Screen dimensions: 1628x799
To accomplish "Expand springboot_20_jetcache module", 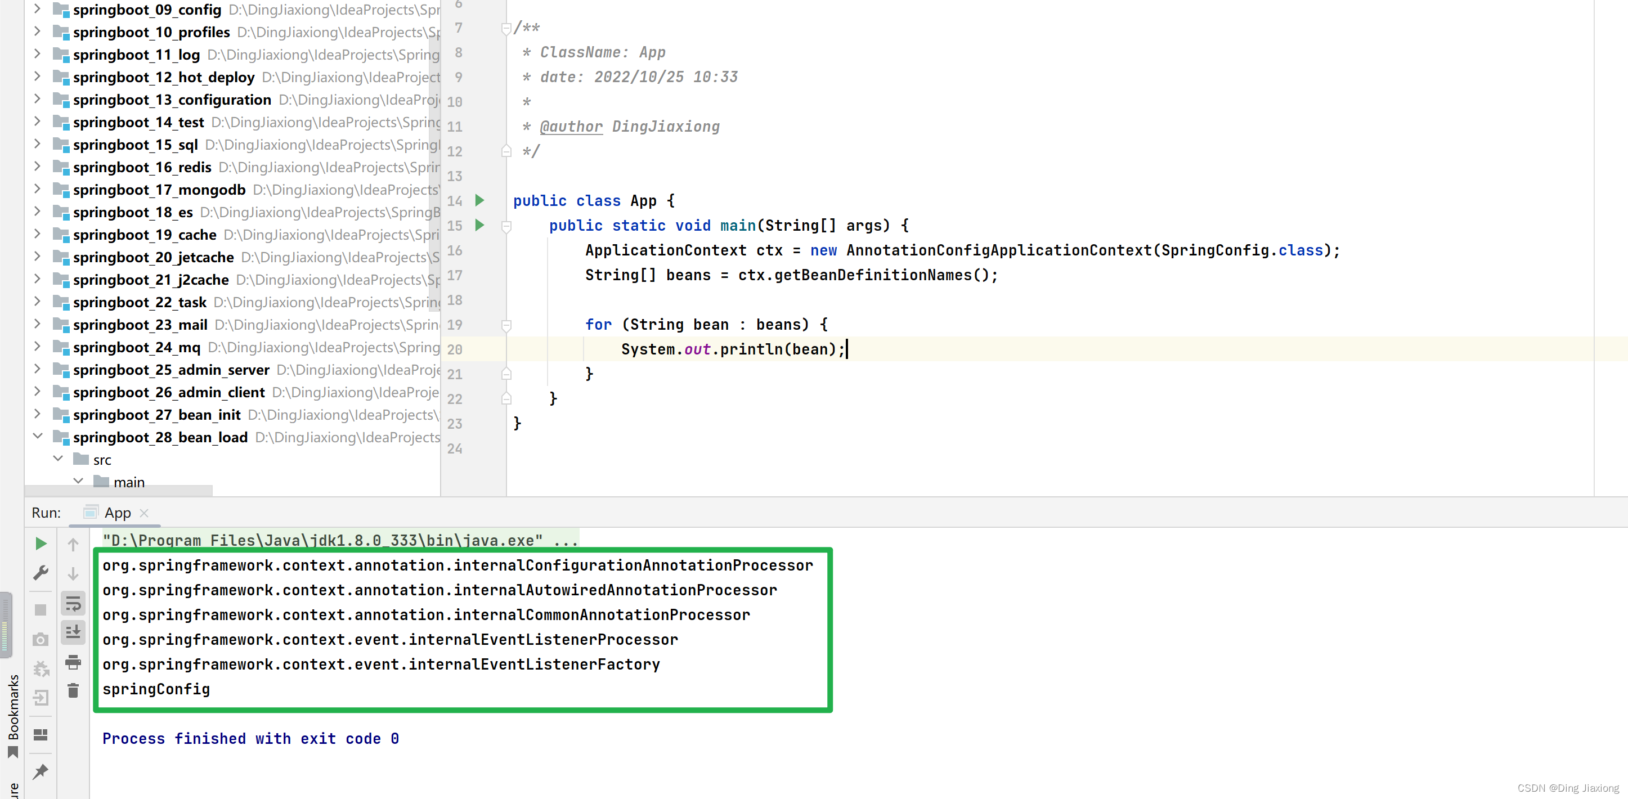I will pyautogui.click(x=37, y=257).
